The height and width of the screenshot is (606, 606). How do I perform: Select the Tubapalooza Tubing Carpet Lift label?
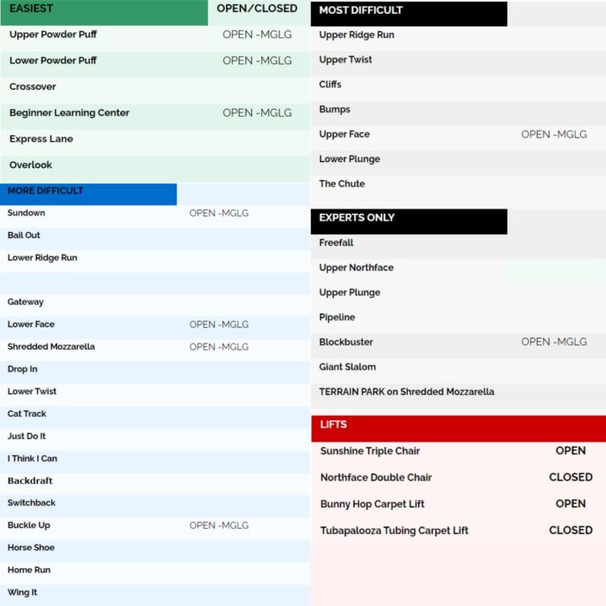pos(394,531)
